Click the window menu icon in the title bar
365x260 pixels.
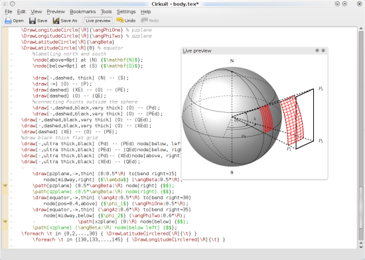(5, 4)
